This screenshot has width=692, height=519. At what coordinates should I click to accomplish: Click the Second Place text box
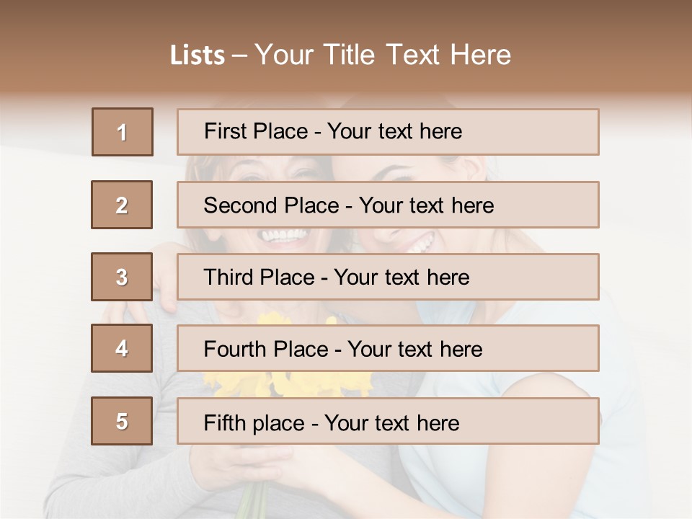(x=388, y=205)
